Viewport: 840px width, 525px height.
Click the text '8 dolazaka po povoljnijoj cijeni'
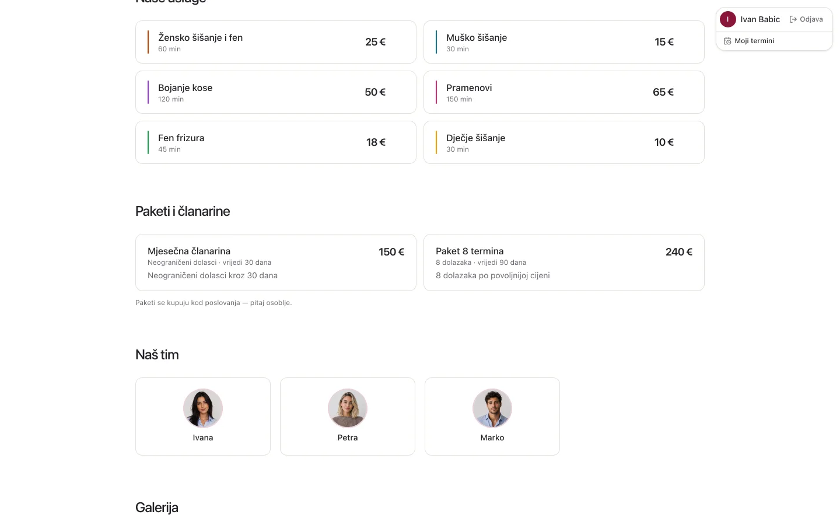pyautogui.click(x=493, y=275)
